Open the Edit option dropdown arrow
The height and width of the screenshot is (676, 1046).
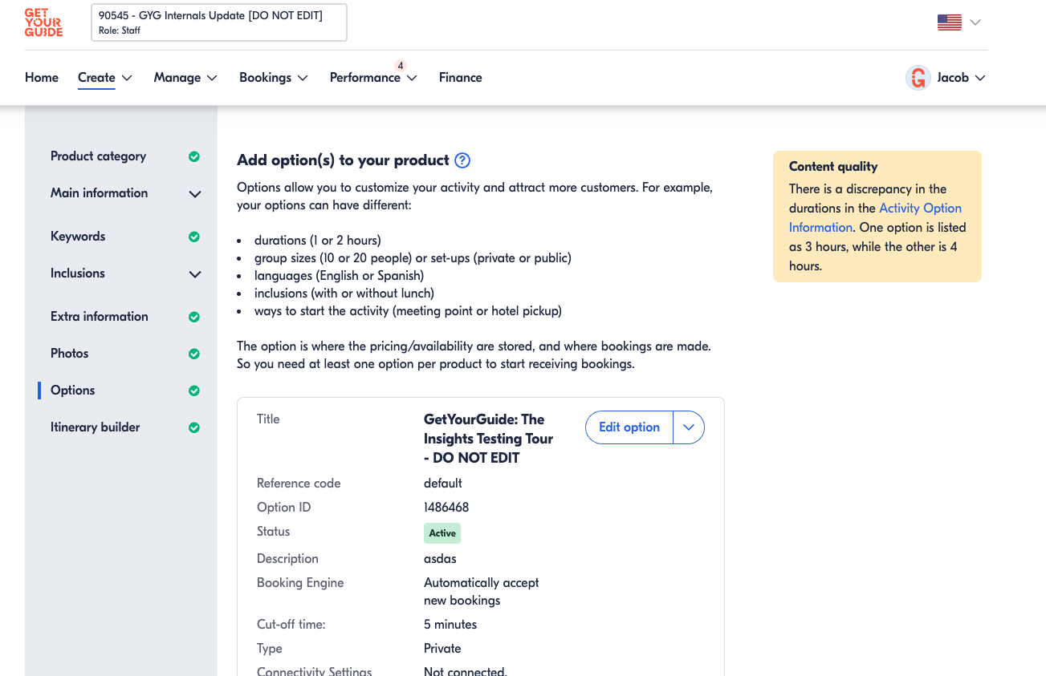pos(689,427)
